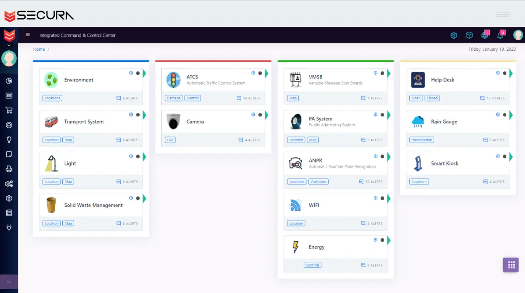Open the top-right hamburger menu lines
Viewport: 525px width, 293px height.
tap(502, 15)
